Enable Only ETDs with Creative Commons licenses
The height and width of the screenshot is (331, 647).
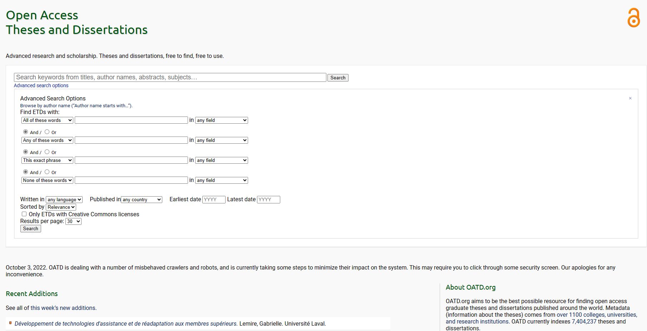point(24,214)
